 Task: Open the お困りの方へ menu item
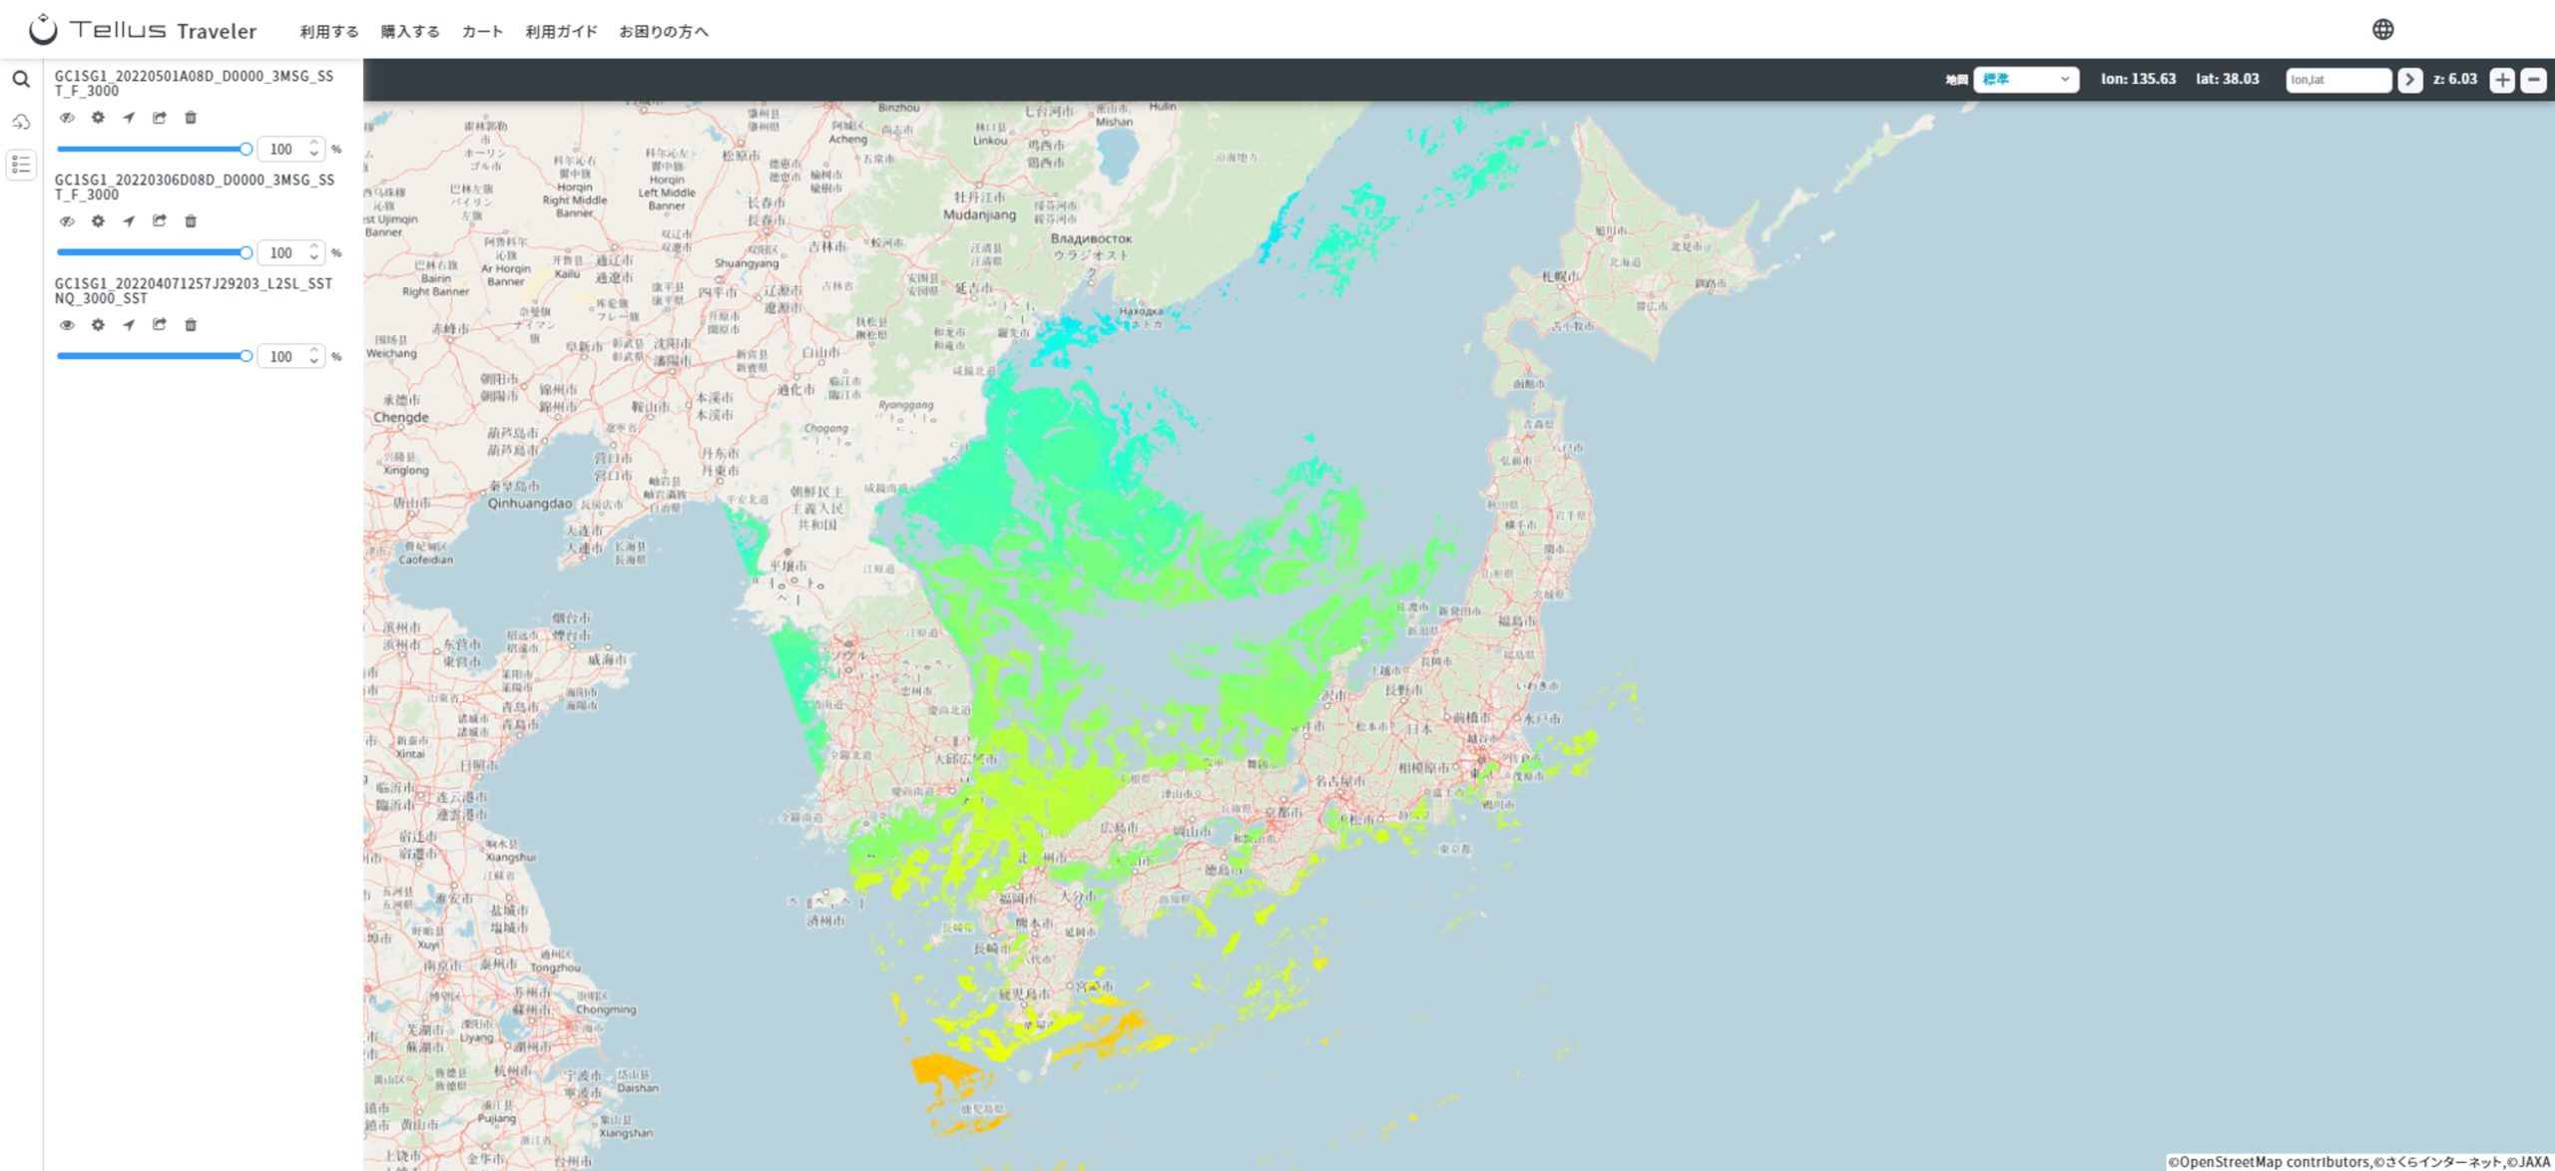click(x=664, y=32)
